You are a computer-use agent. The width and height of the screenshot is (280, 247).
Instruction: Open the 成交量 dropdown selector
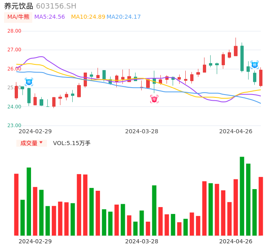click(x=31, y=143)
